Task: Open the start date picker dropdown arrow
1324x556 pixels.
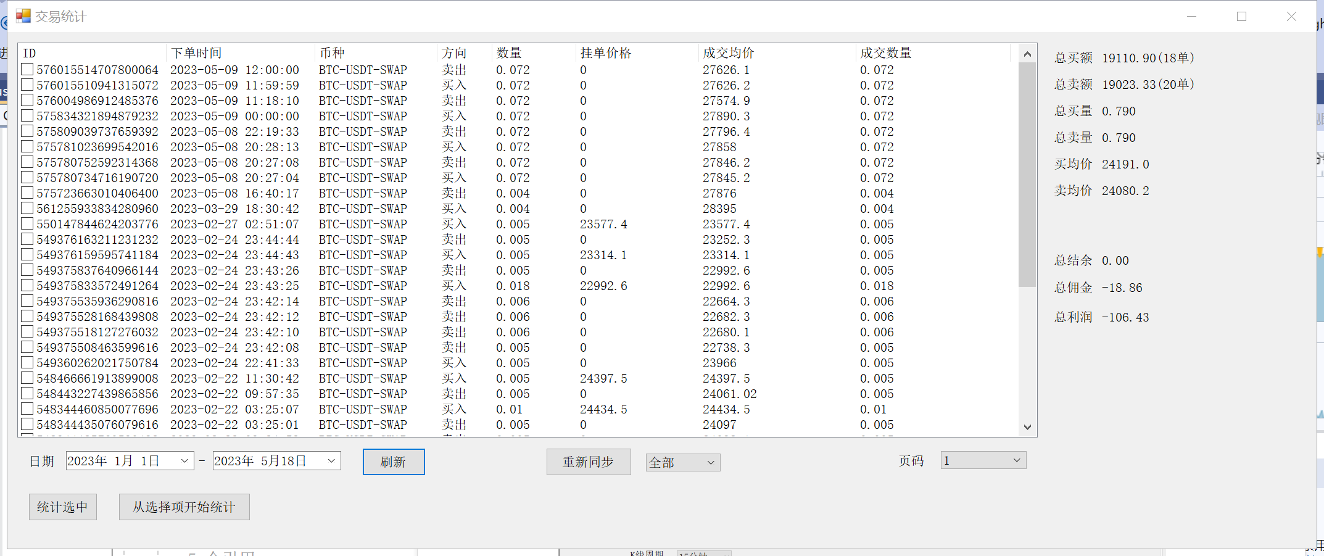Action: (184, 460)
